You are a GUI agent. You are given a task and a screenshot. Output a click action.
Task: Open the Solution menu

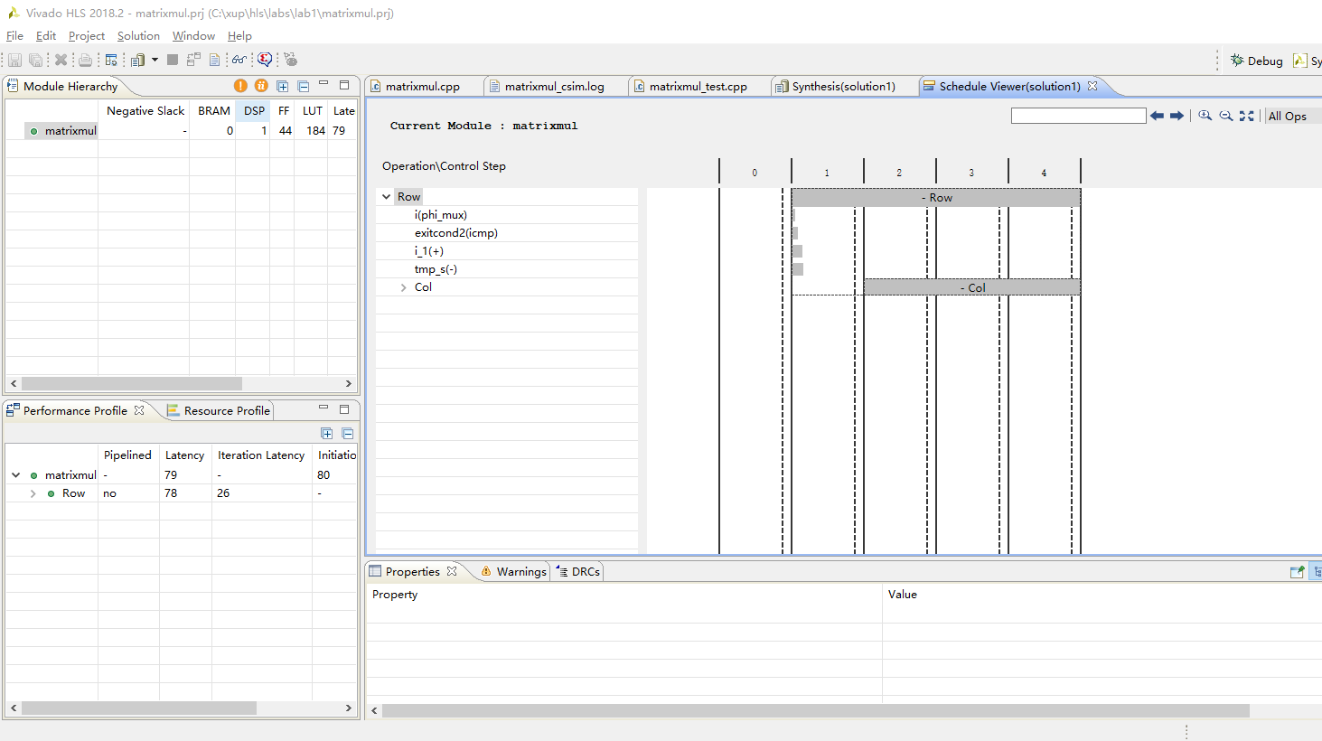(x=138, y=35)
